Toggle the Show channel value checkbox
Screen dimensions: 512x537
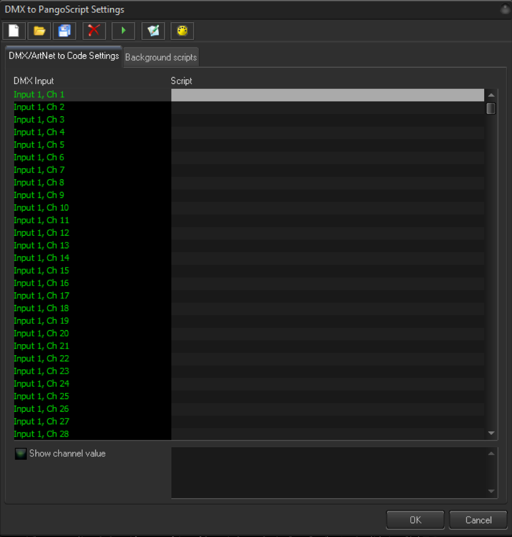pyautogui.click(x=21, y=454)
